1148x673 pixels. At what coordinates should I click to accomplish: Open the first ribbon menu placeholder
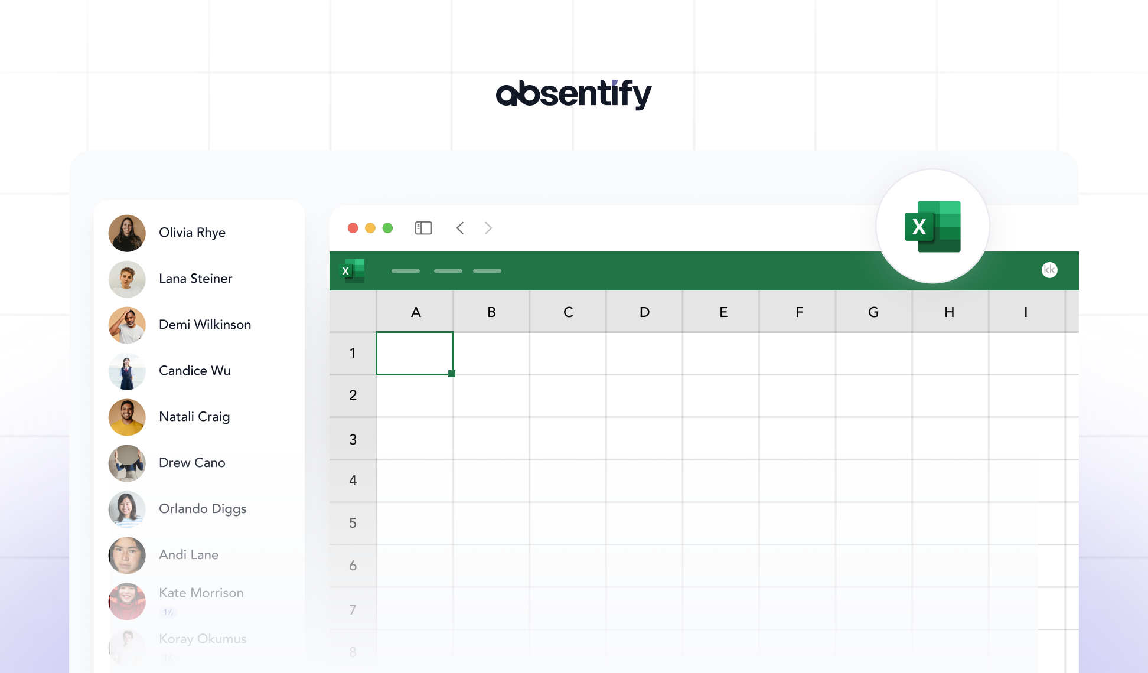pyautogui.click(x=406, y=271)
